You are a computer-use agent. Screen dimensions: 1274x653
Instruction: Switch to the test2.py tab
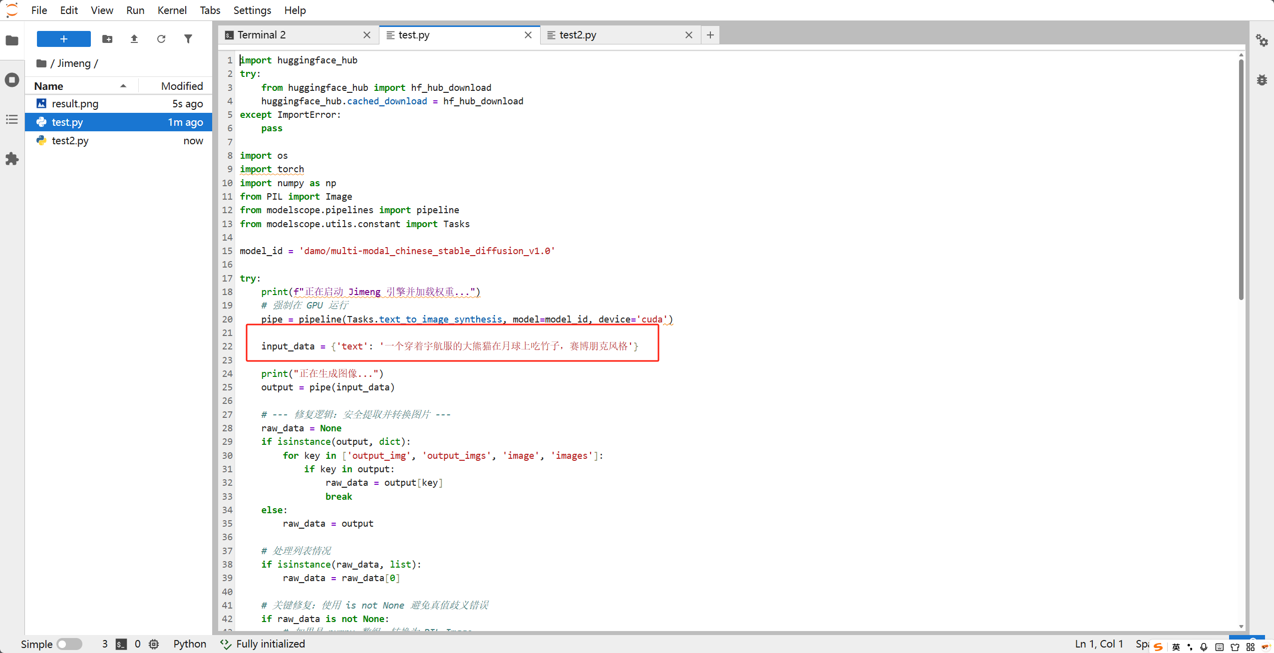click(578, 35)
